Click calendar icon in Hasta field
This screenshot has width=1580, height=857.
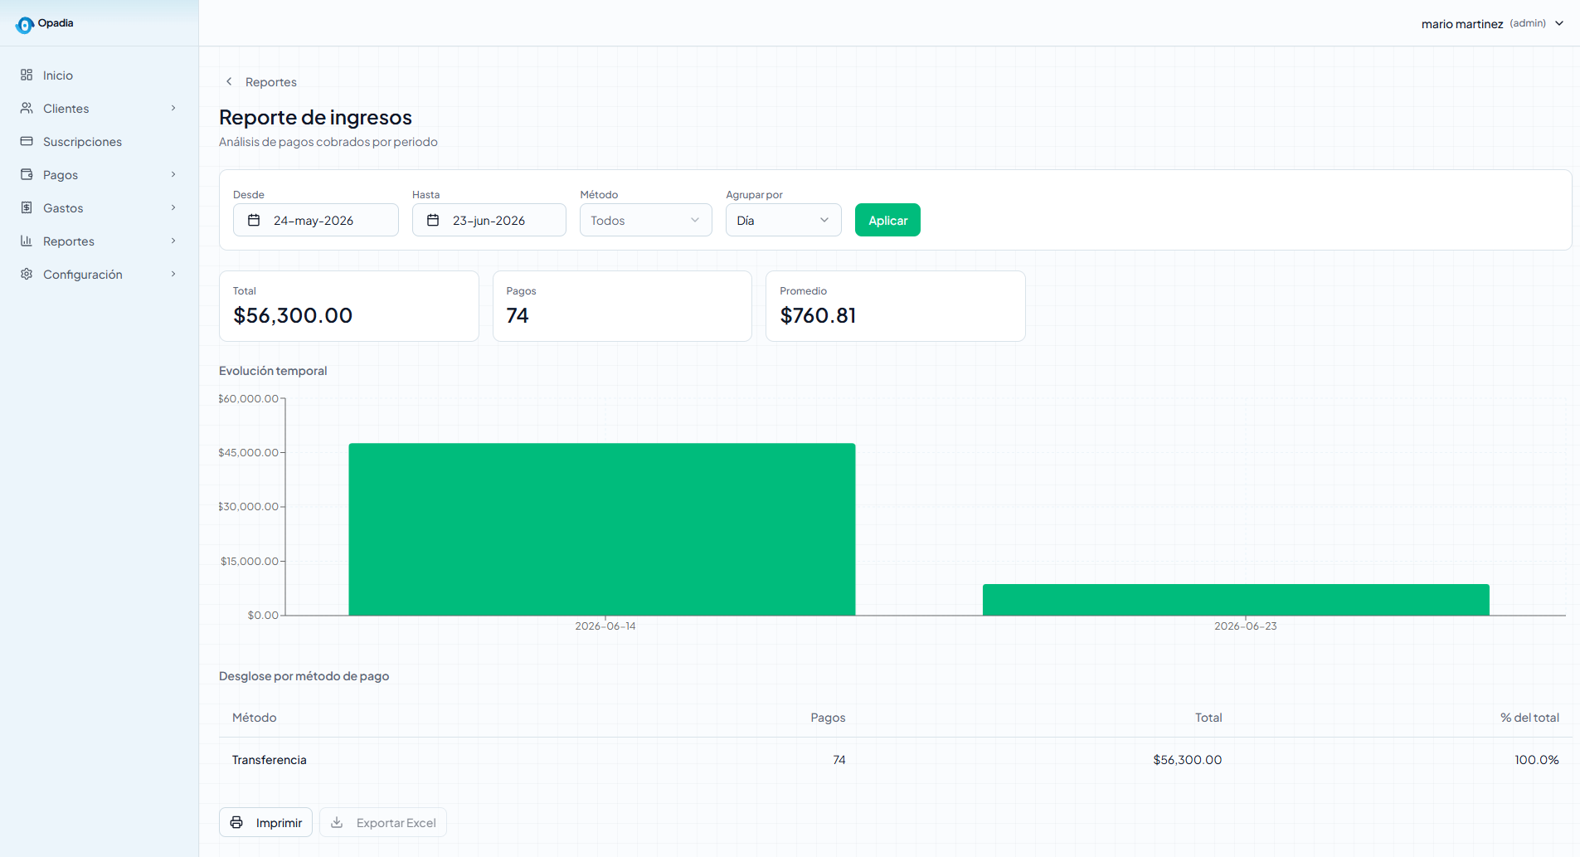click(433, 220)
